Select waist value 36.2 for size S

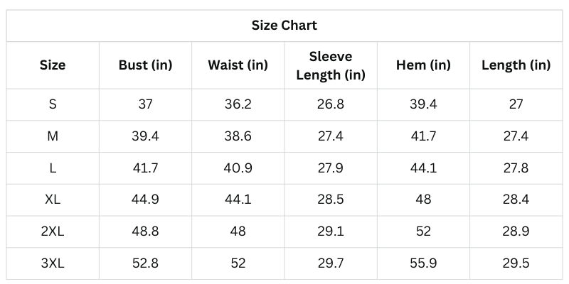[238, 104]
